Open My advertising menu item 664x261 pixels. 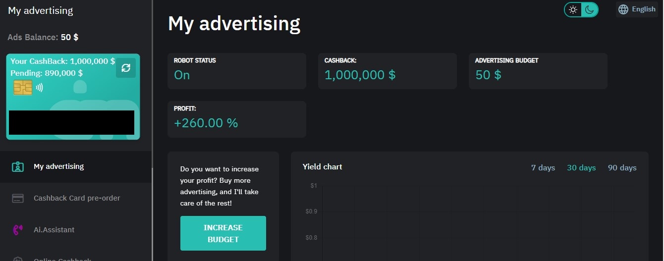tap(58, 166)
